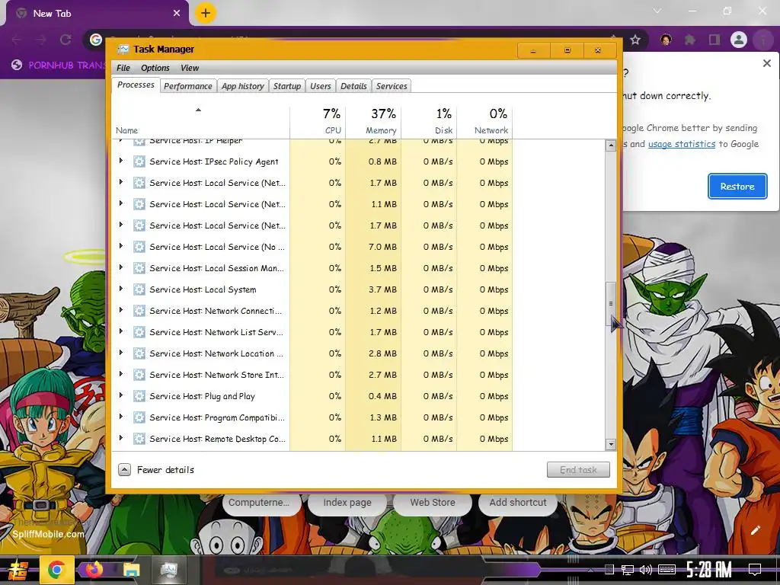
Task: Switch to the App history tab
Action: [x=243, y=86]
